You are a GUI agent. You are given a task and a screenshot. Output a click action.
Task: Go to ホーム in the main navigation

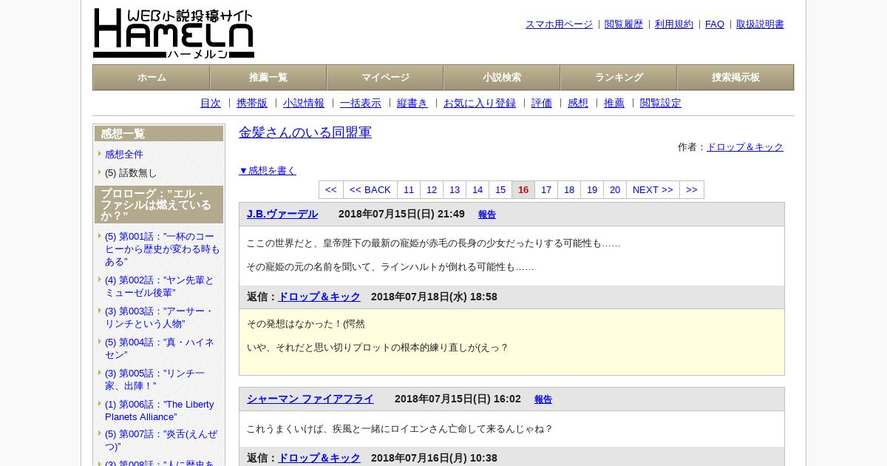tap(152, 77)
